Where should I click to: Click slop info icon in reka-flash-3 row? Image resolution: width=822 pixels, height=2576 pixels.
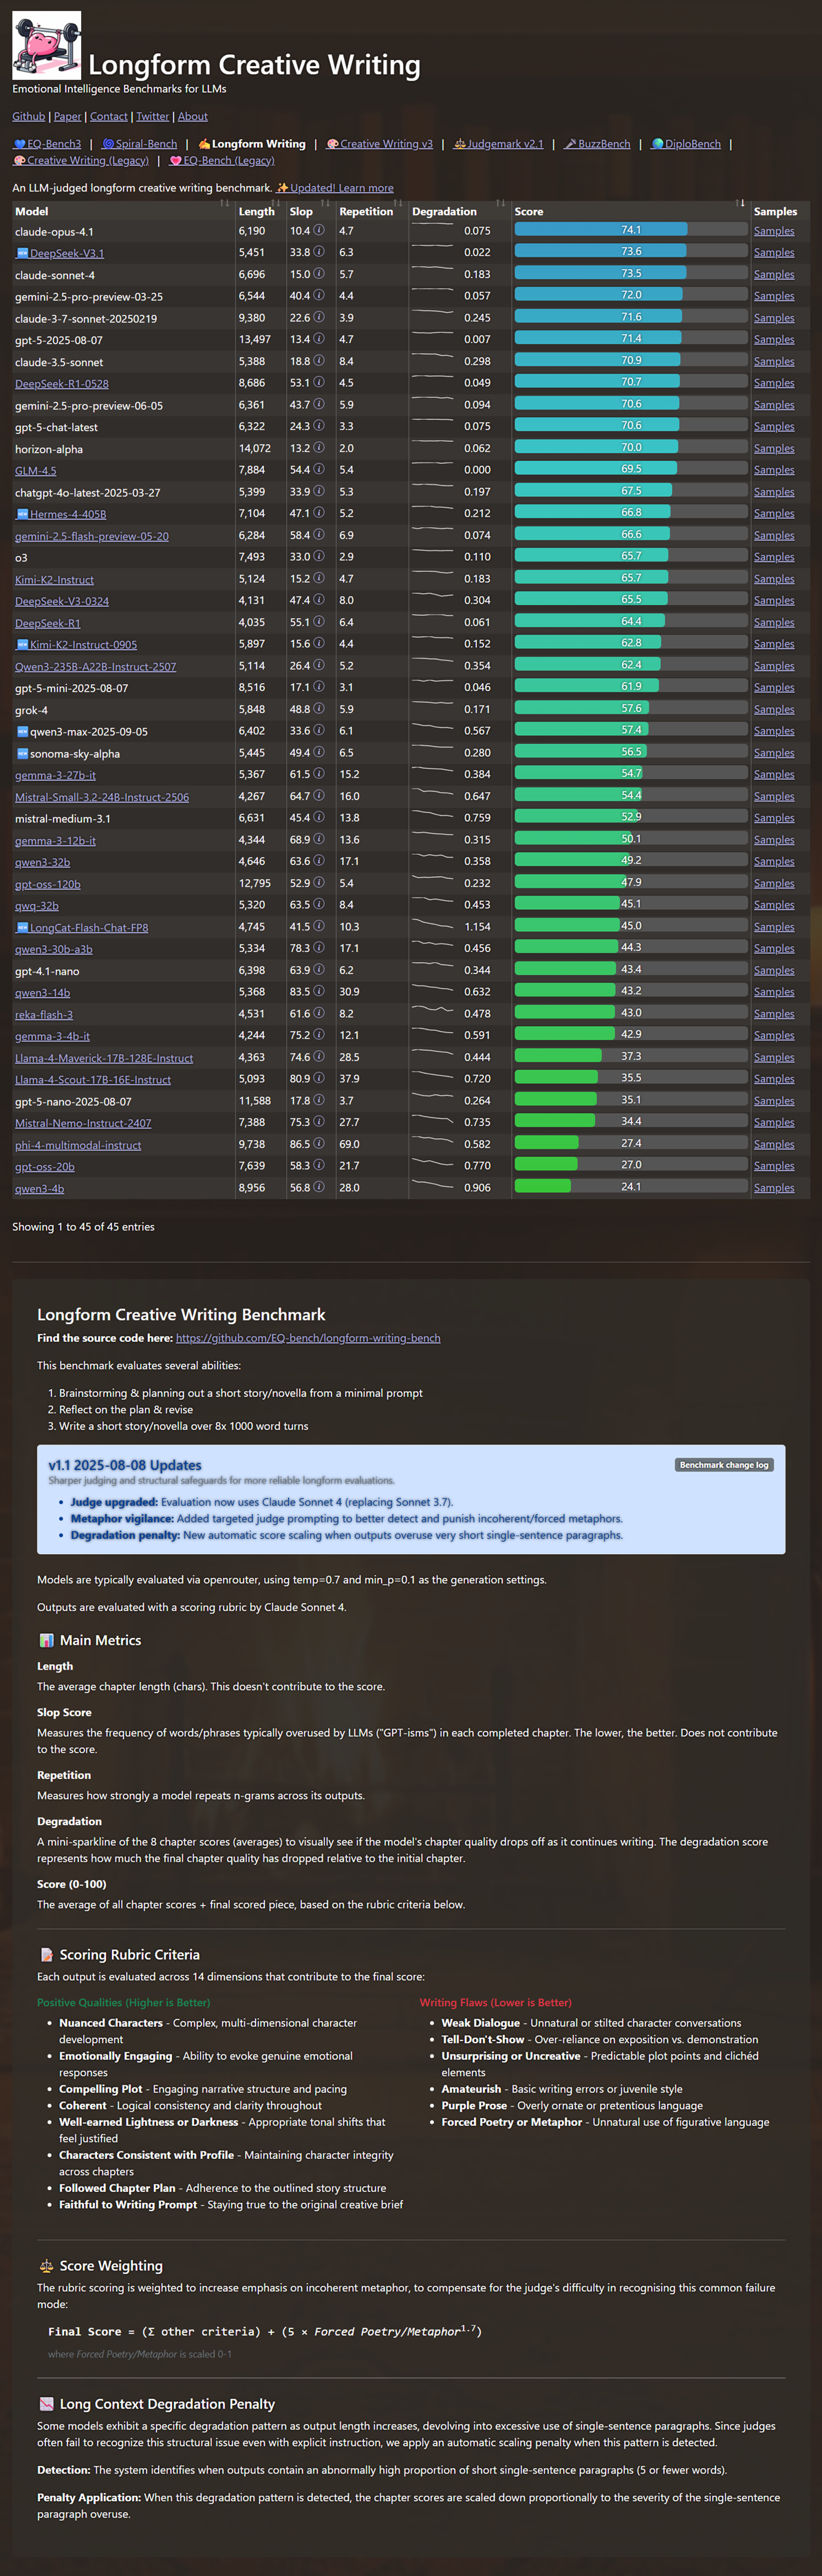pos(319,1013)
